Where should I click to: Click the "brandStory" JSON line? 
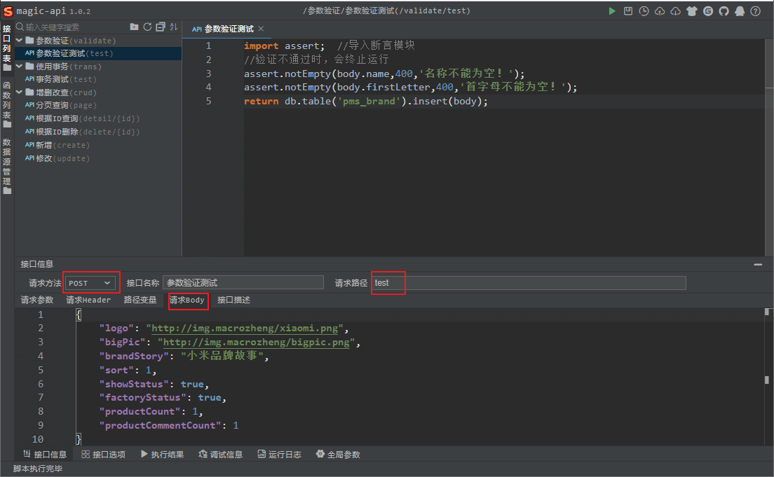[x=184, y=356]
